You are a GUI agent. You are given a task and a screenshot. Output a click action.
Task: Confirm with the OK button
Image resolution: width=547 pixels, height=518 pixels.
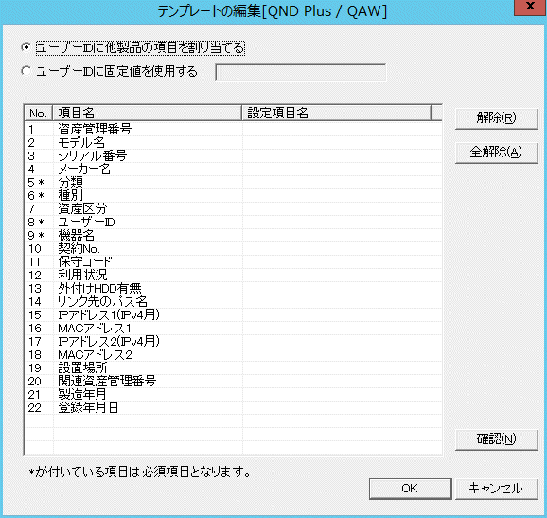(x=411, y=489)
